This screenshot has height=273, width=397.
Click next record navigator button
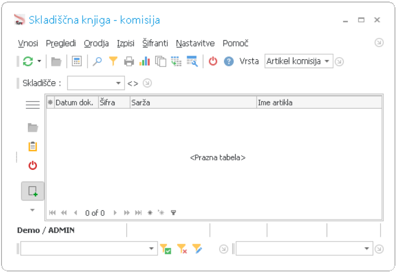click(115, 213)
